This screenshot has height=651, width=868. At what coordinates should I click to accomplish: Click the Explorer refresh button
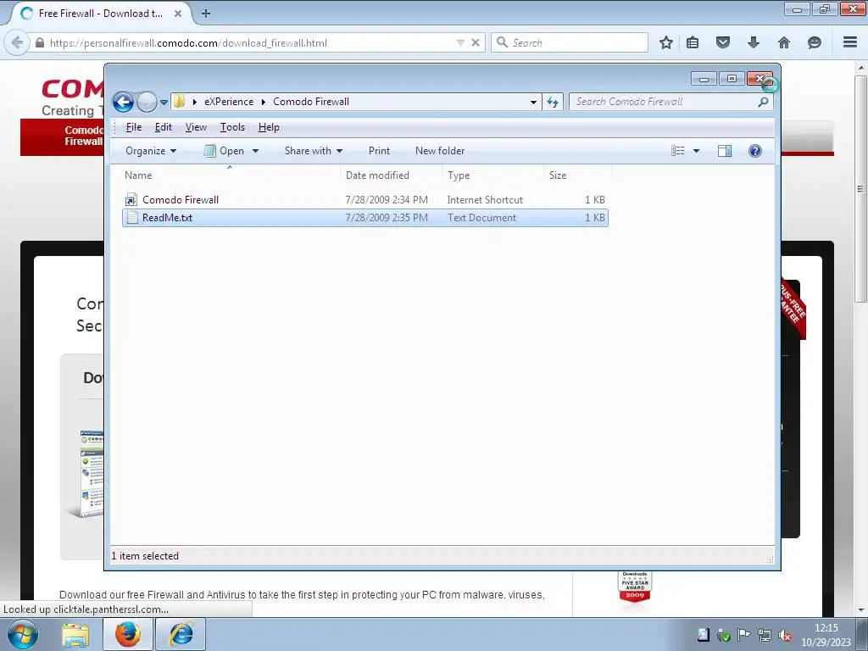click(553, 102)
